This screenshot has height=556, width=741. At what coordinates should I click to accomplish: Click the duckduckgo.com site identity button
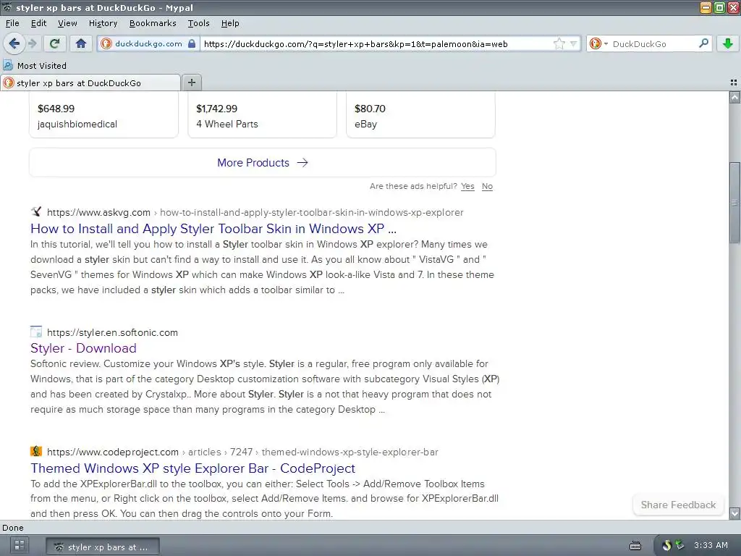(x=148, y=43)
